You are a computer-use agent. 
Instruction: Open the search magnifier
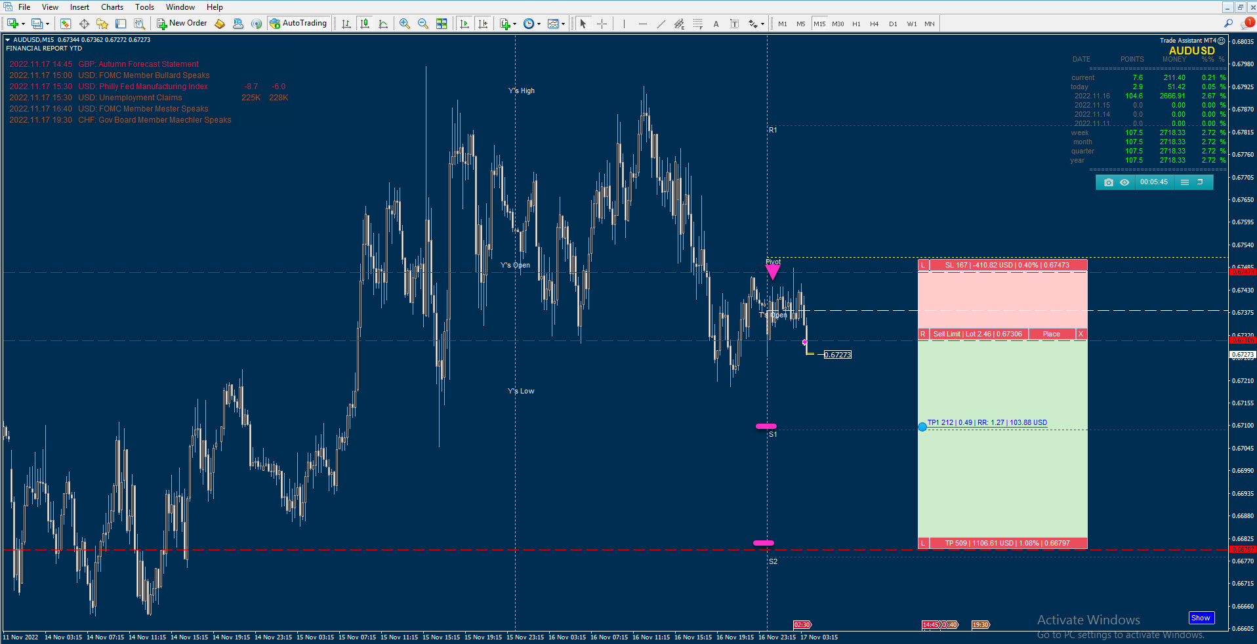point(1228,24)
